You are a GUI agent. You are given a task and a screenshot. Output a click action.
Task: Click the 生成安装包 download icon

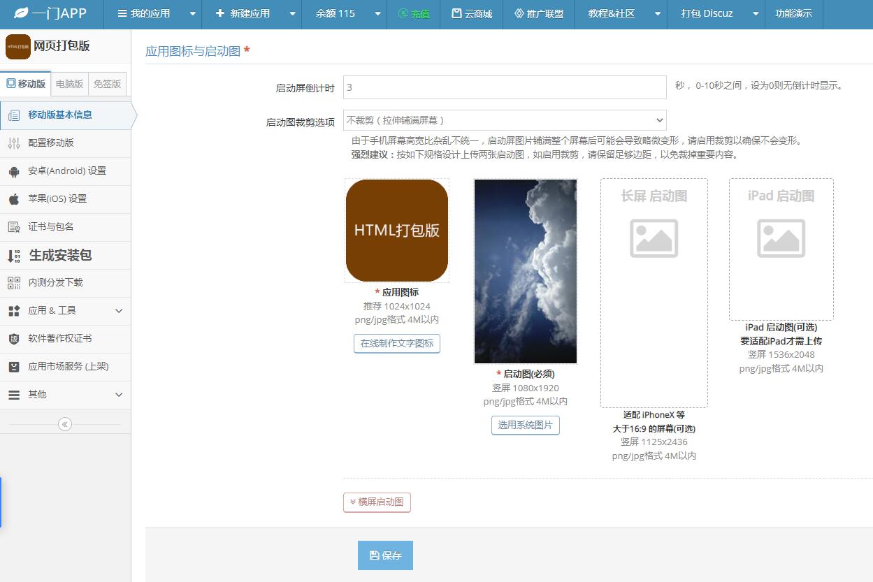(x=14, y=256)
